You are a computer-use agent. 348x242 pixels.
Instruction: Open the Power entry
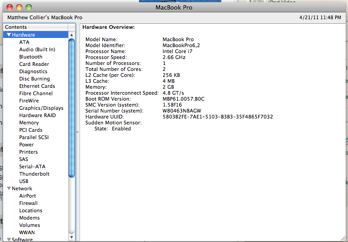point(27,145)
